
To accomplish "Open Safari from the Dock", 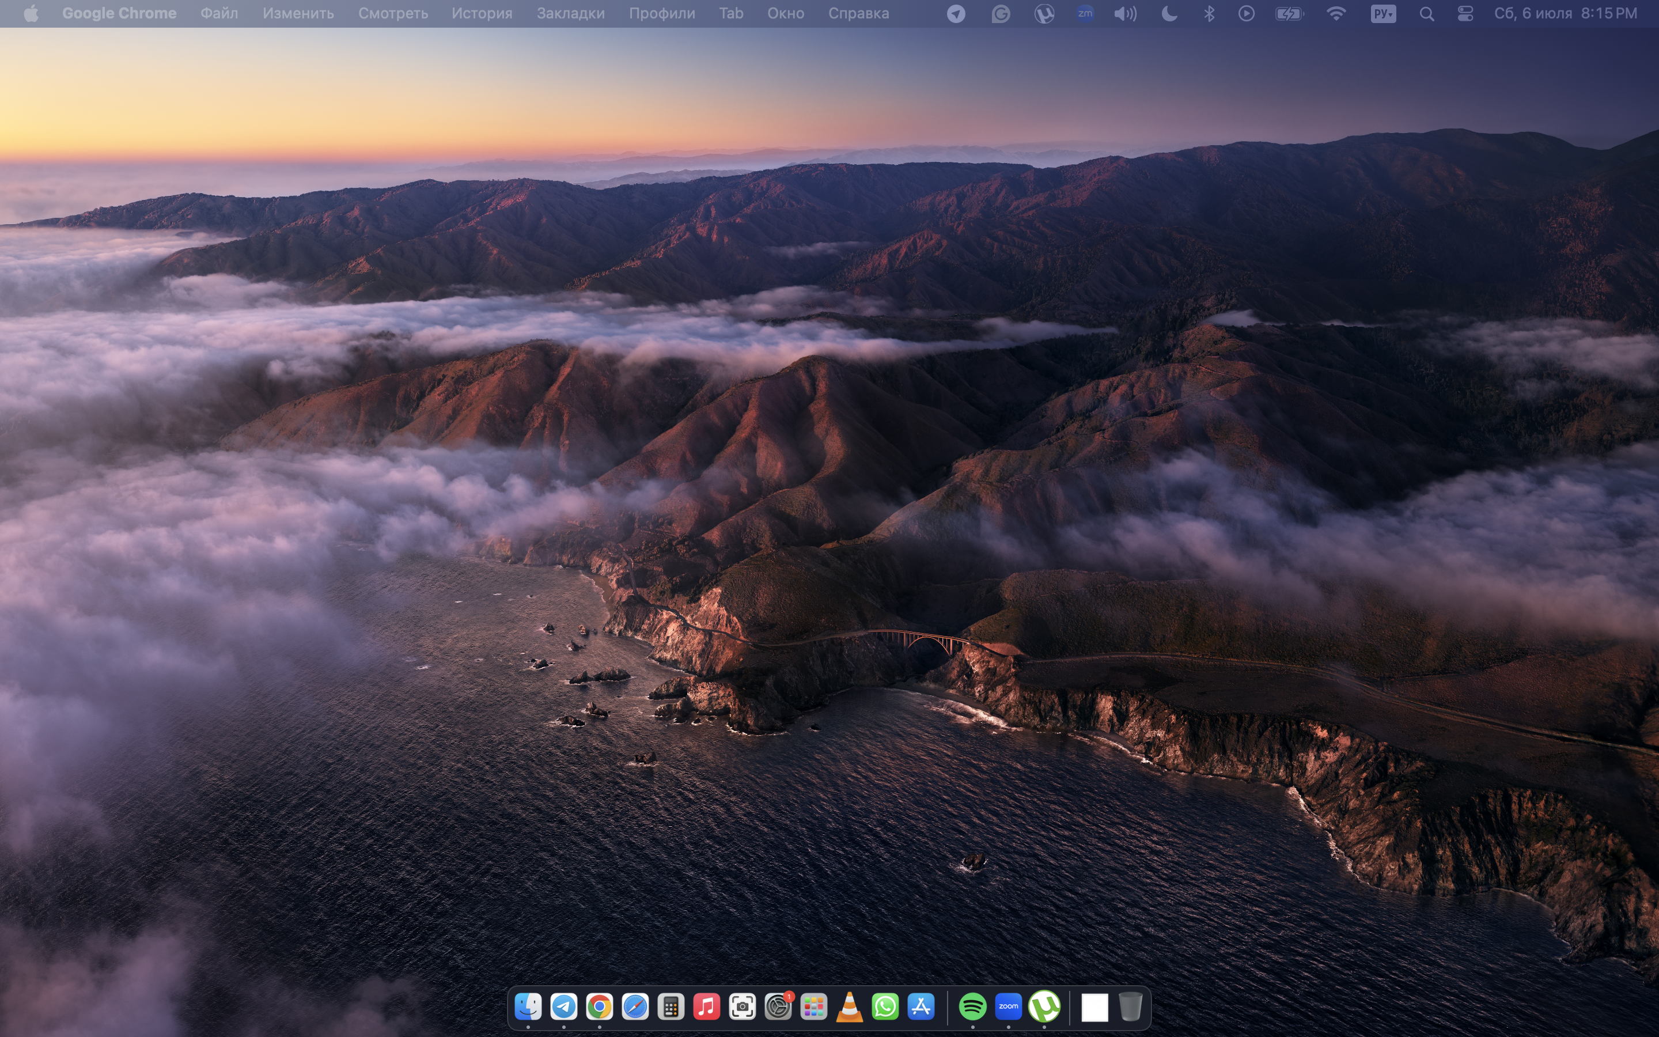I will (x=635, y=1007).
